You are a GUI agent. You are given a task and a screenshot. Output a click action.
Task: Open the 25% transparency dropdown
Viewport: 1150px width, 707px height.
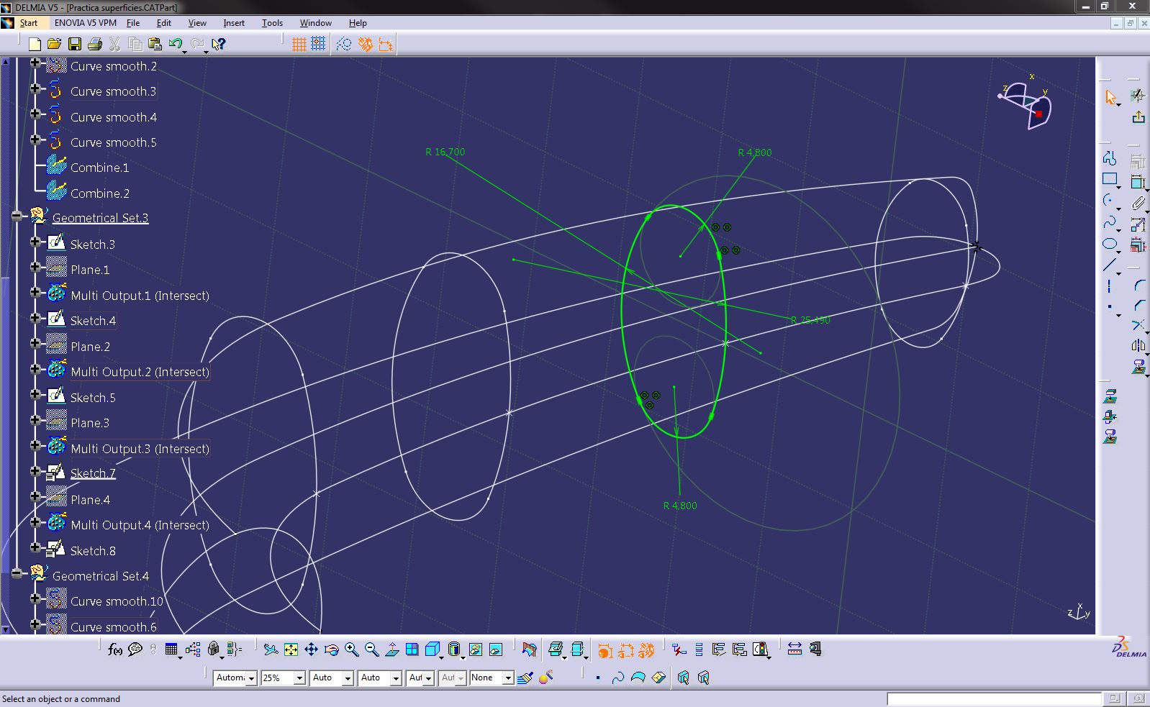[299, 678]
